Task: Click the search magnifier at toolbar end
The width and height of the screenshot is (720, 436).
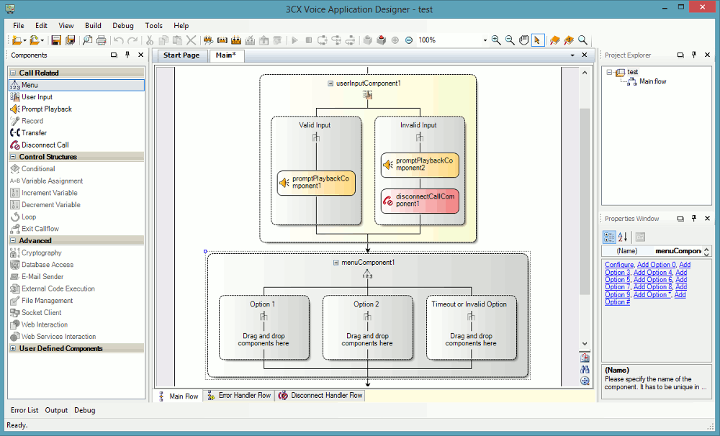Action: [x=582, y=40]
